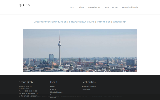
Task: Follow the Immobilien headline link
Action: (104, 22)
